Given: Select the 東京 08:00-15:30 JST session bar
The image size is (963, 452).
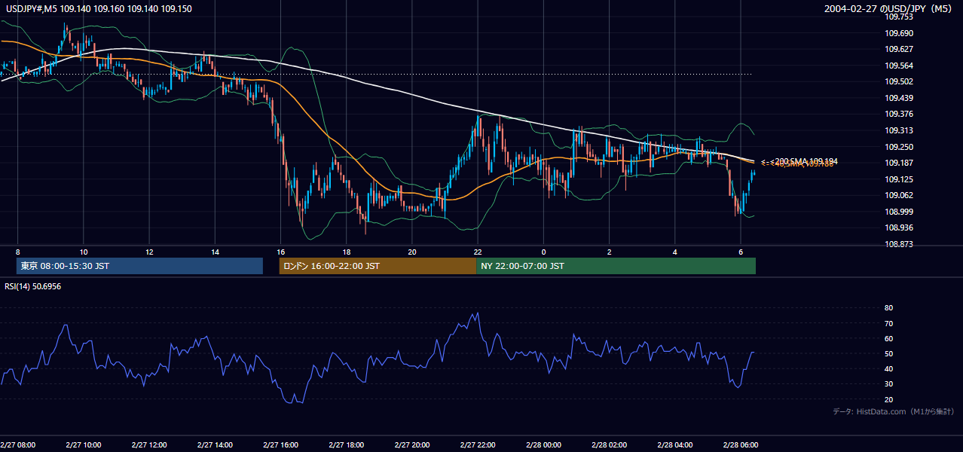Looking at the screenshot, I should [139, 266].
